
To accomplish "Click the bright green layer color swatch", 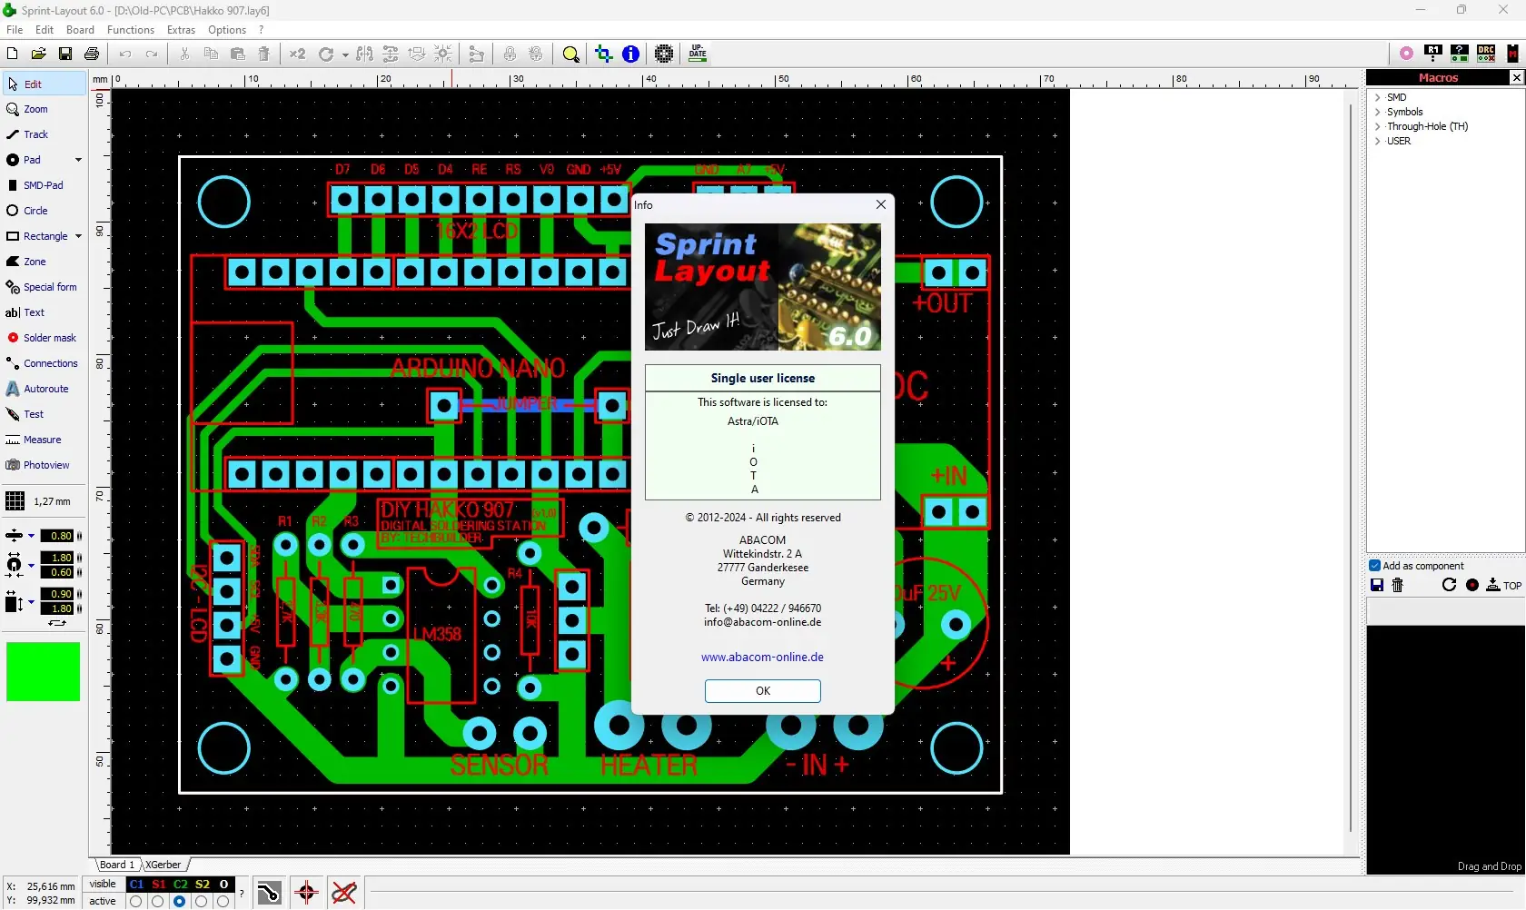I will coord(44,672).
